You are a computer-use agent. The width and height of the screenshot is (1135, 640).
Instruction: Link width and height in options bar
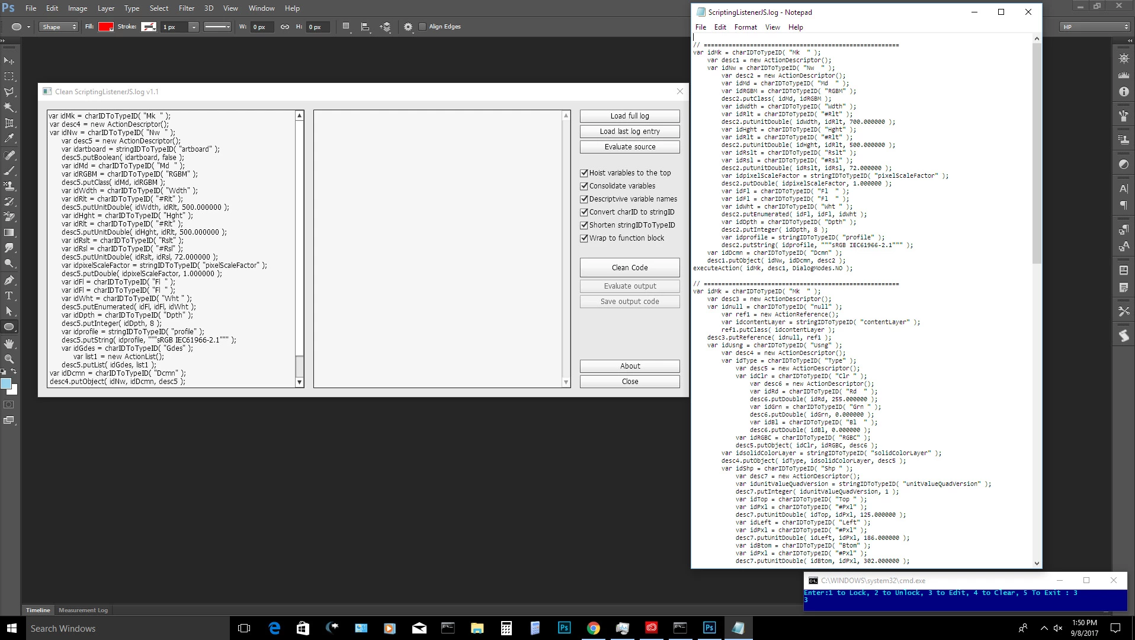(284, 27)
